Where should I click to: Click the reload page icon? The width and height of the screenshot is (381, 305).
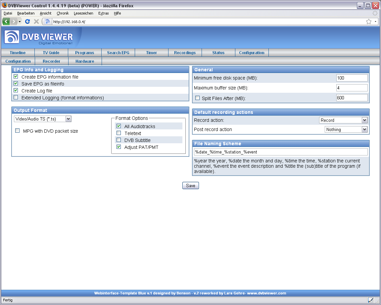coord(27,21)
